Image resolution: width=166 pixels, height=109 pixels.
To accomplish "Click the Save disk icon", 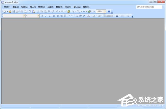I will point(14,11).
